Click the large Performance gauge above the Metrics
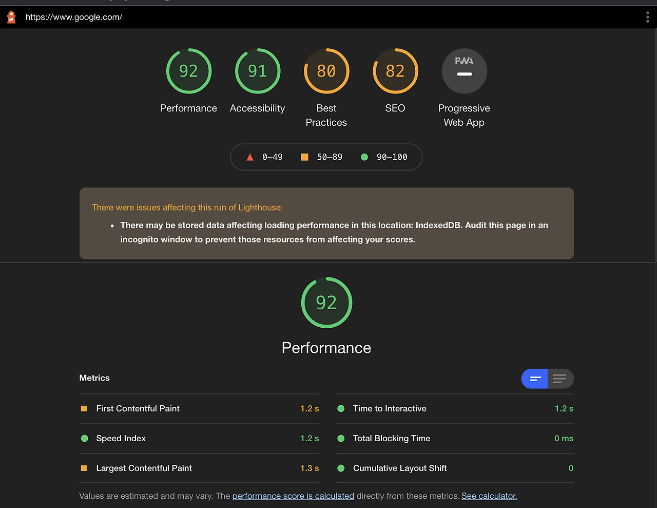This screenshot has width=657, height=508. tap(326, 303)
